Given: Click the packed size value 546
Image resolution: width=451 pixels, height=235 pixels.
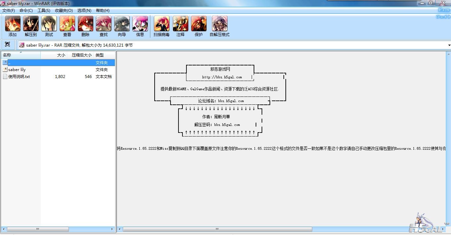Looking at the screenshot, I should coord(88,77).
